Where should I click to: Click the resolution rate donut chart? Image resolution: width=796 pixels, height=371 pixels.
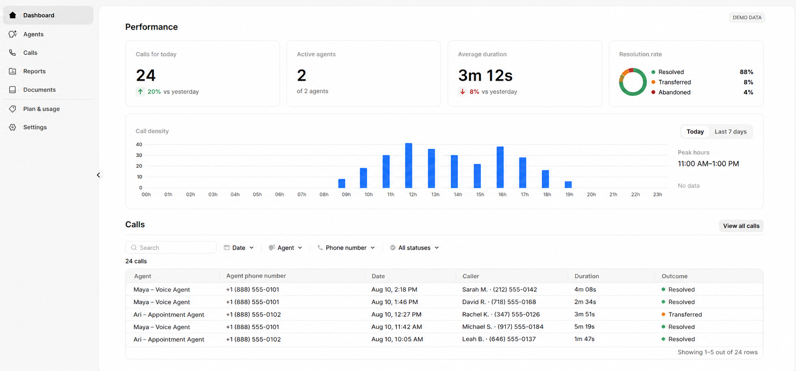[633, 82]
